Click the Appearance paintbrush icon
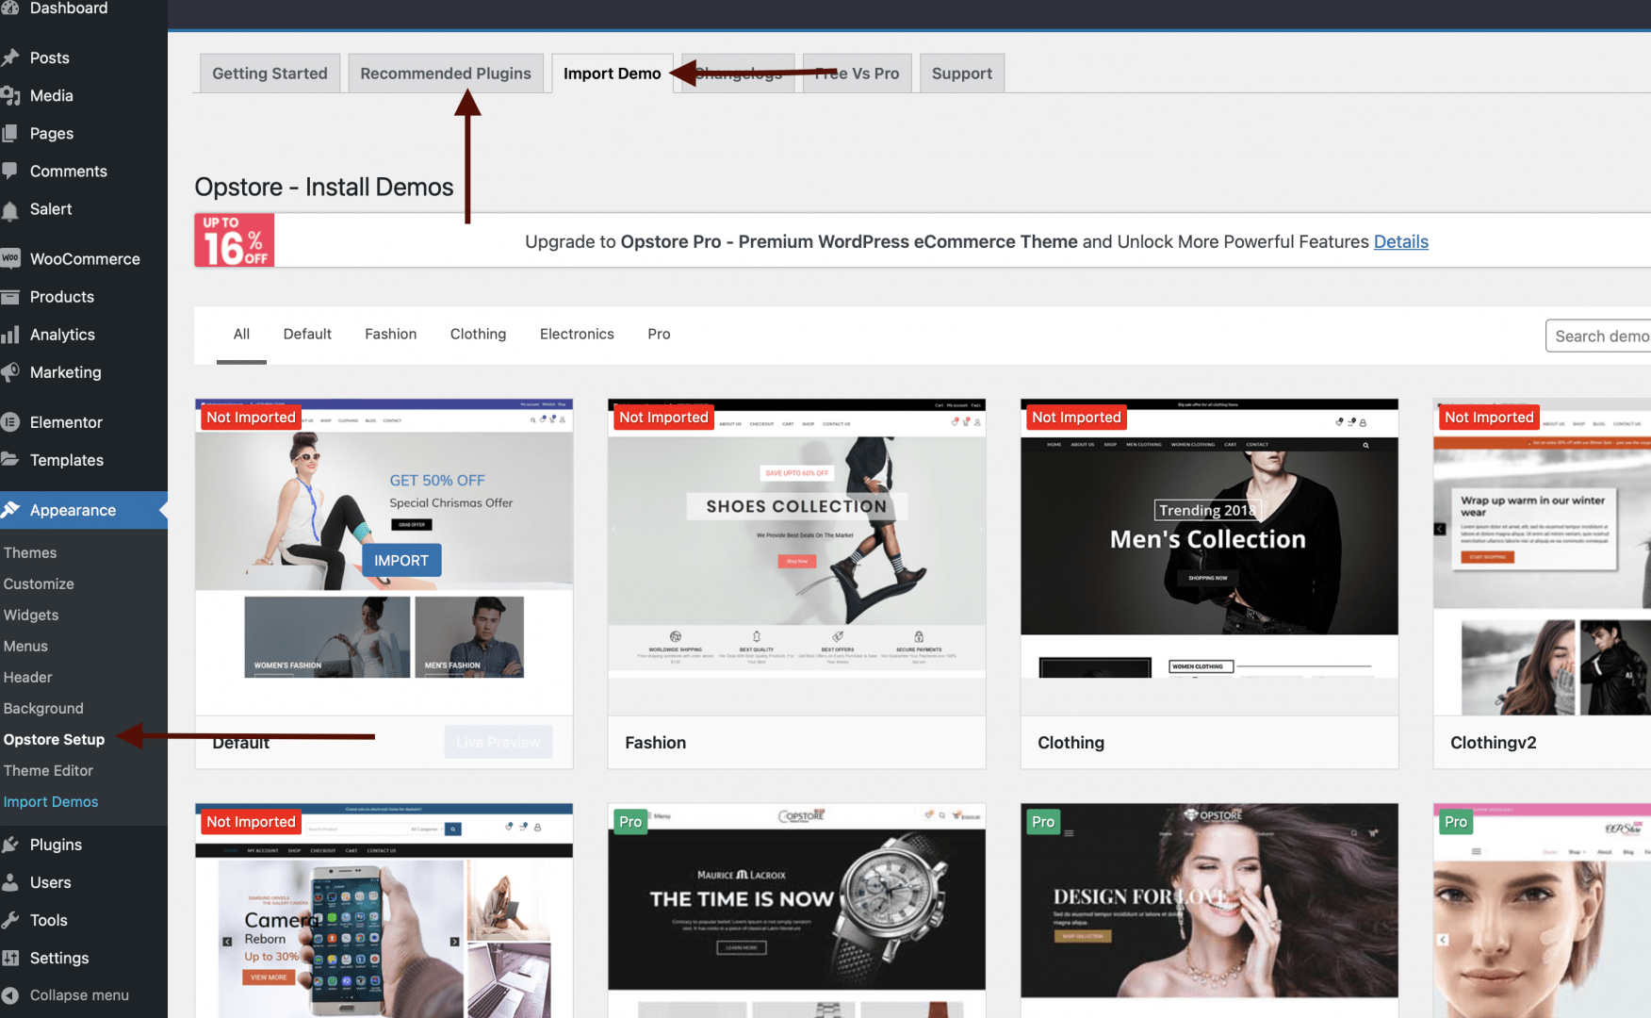Image resolution: width=1651 pixels, height=1018 pixels. coord(10,509)
